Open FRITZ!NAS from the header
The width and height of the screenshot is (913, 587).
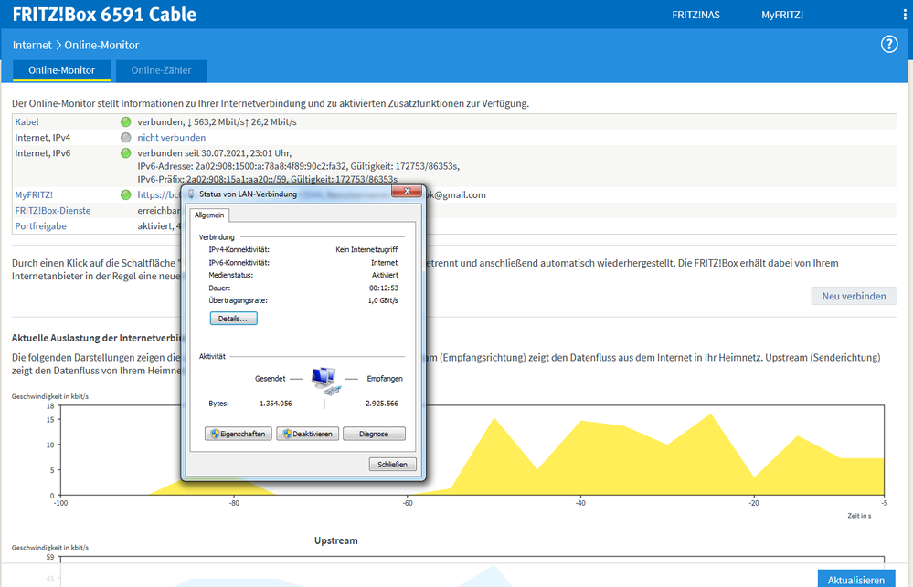click(695, 16)
